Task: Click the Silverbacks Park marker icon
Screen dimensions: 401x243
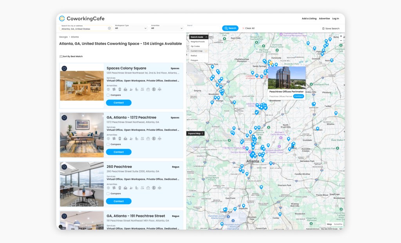Action: tap(311, 84)
